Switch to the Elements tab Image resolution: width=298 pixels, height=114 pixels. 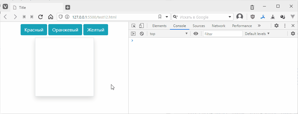[159, 26]
